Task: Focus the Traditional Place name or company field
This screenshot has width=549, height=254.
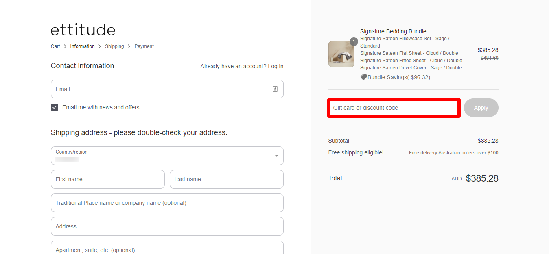Action: point(167,203)
